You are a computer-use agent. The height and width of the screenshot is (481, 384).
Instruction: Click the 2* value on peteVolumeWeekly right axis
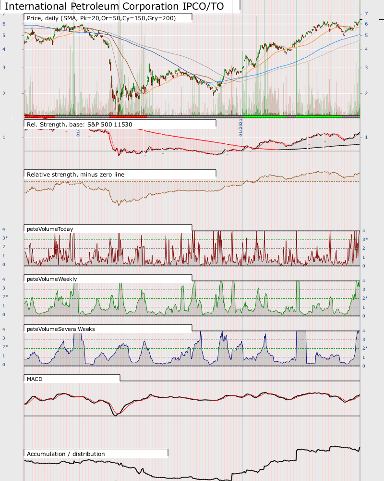(x=365, y=298)
